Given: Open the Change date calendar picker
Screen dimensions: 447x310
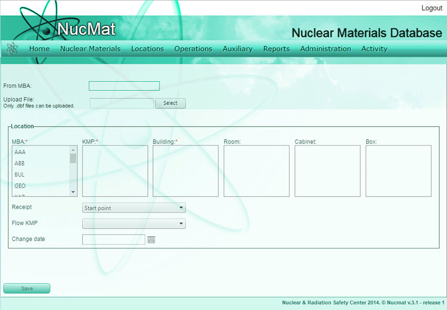Looking at the screenshot, I should 151,240.
